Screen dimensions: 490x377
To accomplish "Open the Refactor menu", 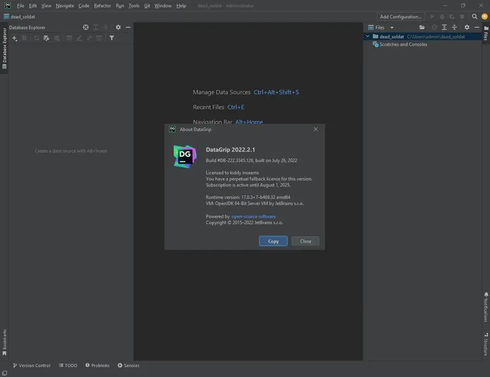I will tap(102, 6).
